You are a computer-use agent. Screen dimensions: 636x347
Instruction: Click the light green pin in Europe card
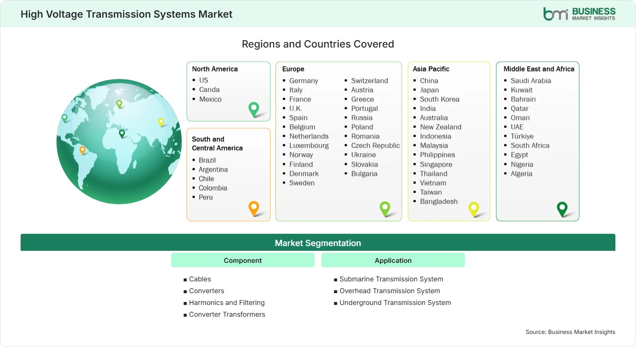tap(385, 209)
